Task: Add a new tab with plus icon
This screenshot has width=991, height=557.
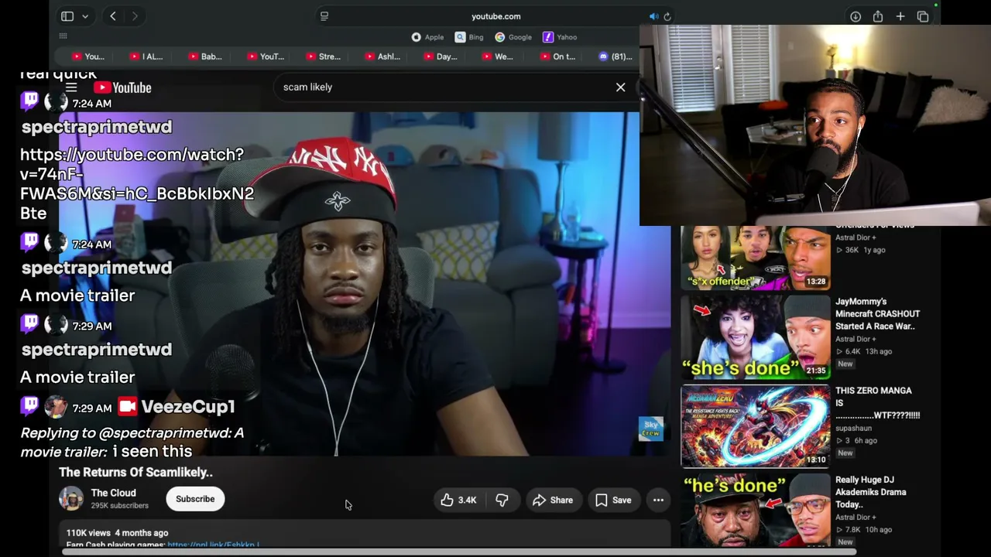Action: click(900, 16)
